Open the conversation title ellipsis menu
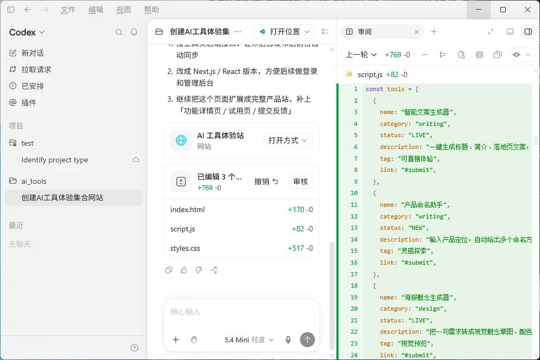The width and height of the screenshot is (540, 360). (x=238, y=32)
